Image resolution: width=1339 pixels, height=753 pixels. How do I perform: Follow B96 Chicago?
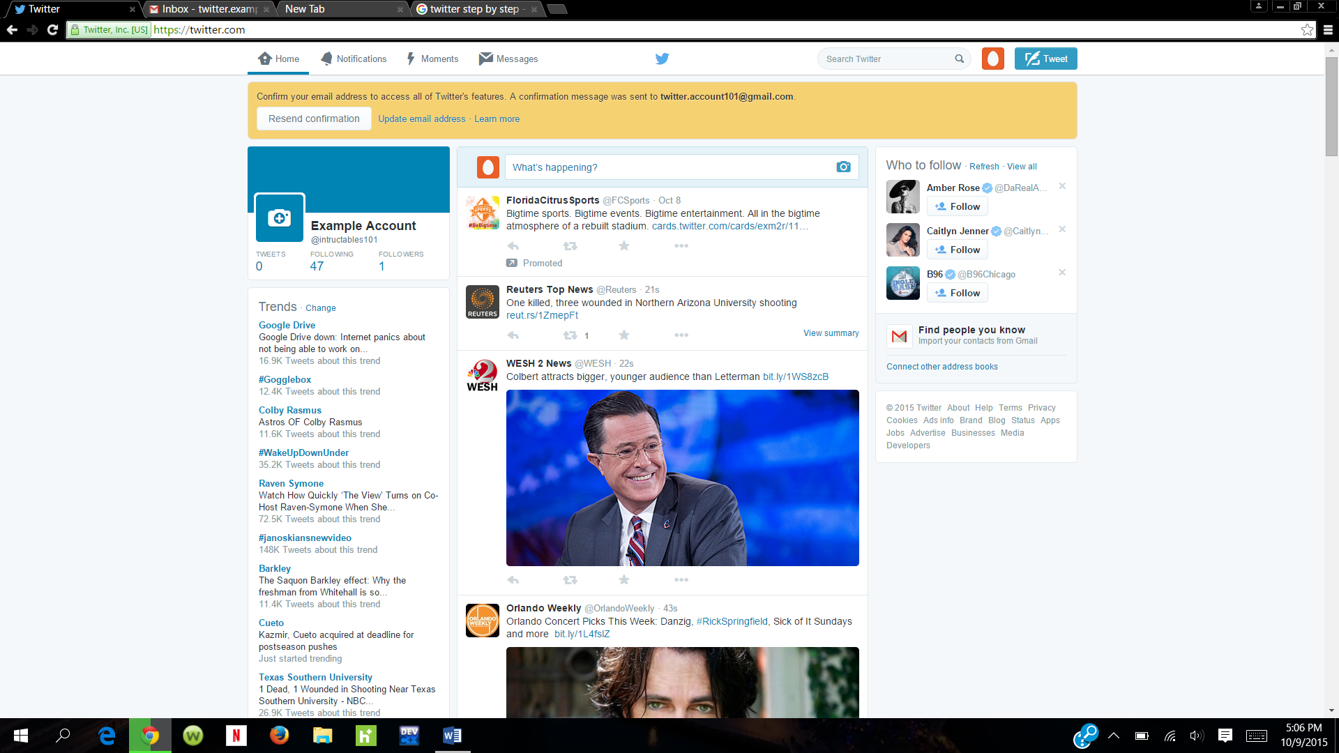pyautogui.click(x=957, y=294)
